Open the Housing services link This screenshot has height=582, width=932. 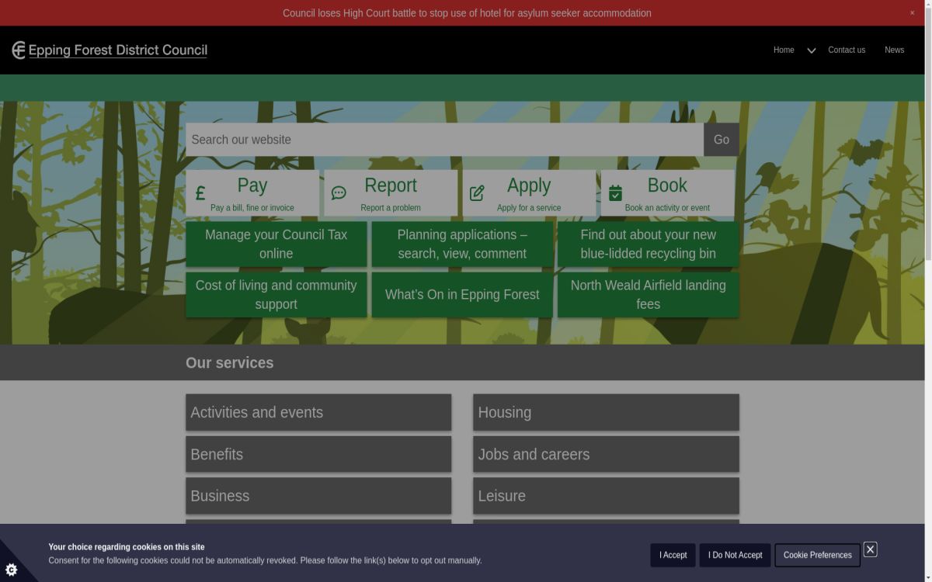tap(606, 413)
